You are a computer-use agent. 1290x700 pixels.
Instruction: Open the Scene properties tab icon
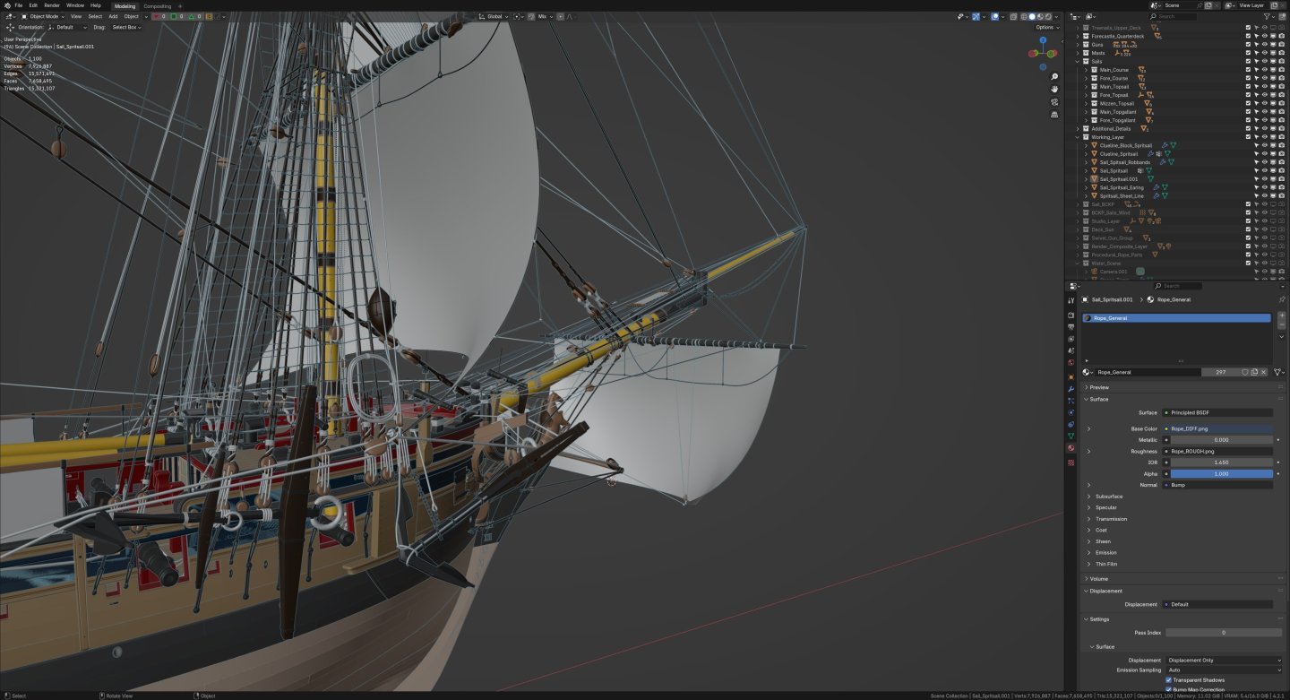(x=1071, y=351)
